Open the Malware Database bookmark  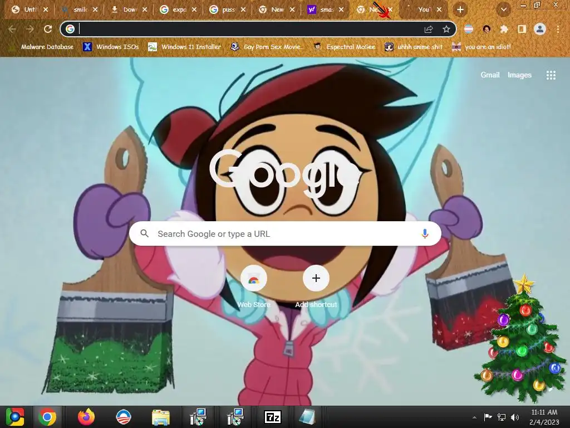[42, 47]
